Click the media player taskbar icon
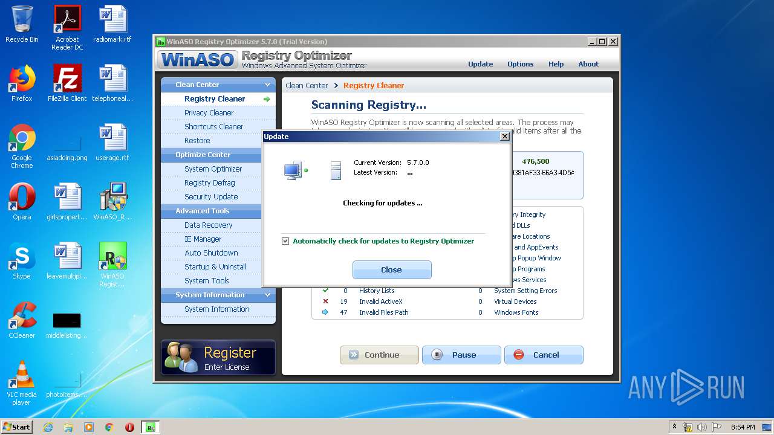The width and height of the screenshot is (774, 435). click(89, 427)
